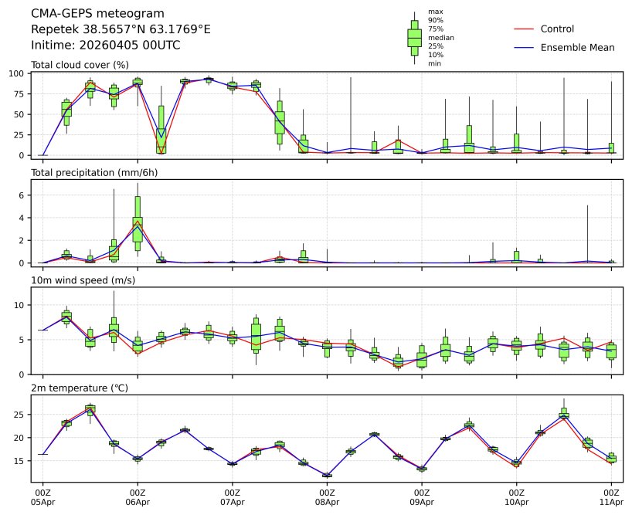This screenshot has height=515, width=632.
Task: Click the "Ensemble Mean" legend label
Action: (x=577, y=48)
